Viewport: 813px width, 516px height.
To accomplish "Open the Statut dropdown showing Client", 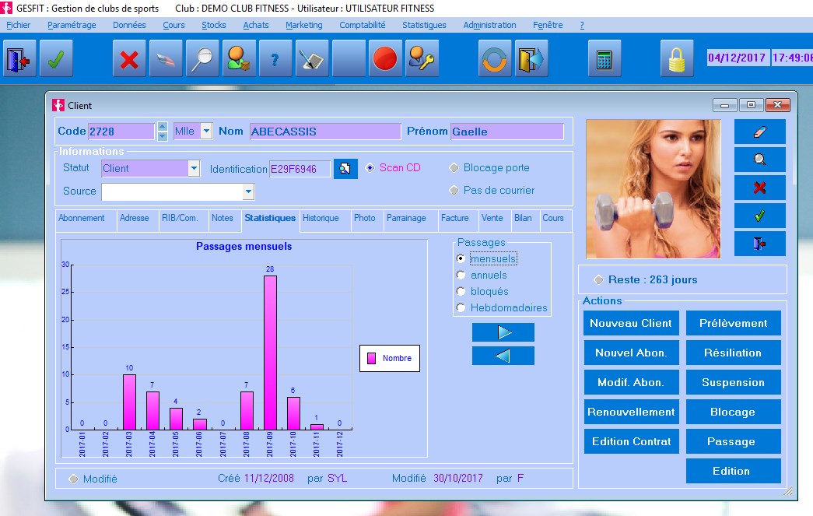I will point(194,168).
